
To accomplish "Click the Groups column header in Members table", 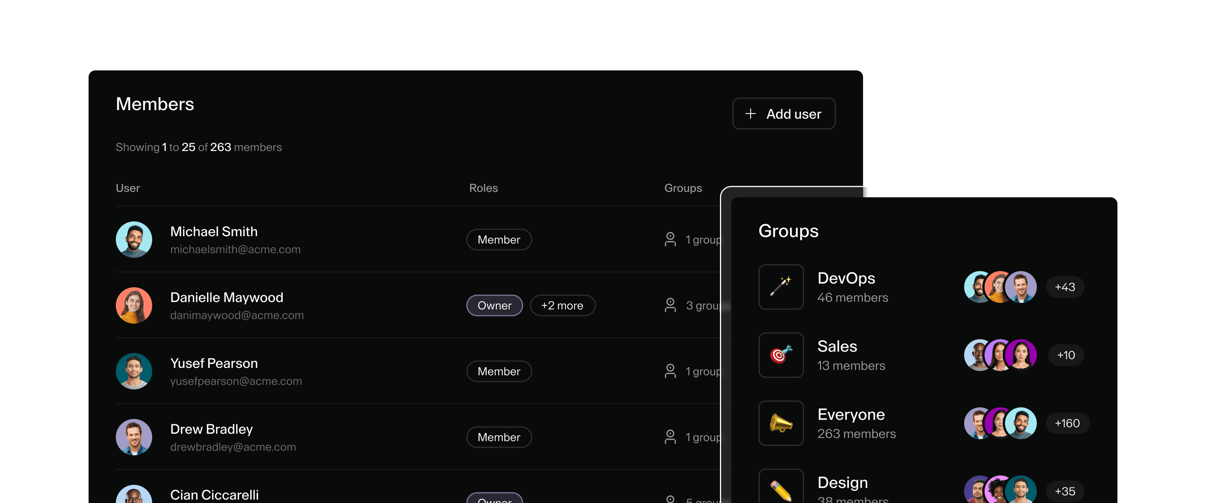I will tap(683, 188).
